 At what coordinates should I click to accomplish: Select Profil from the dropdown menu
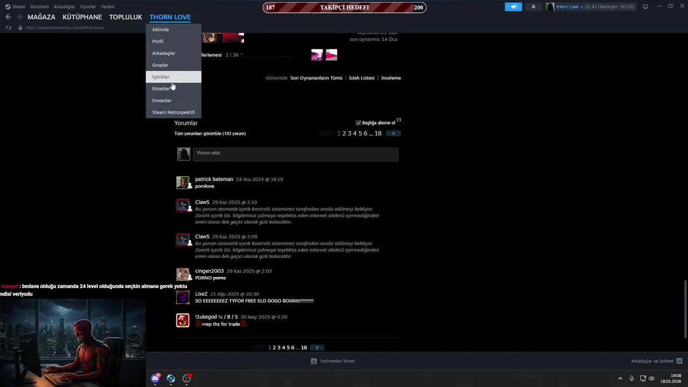[174, 41]
